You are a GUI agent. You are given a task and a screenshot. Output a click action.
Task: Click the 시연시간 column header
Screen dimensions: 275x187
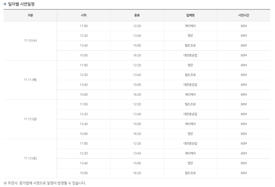click(x=243, y=15)
